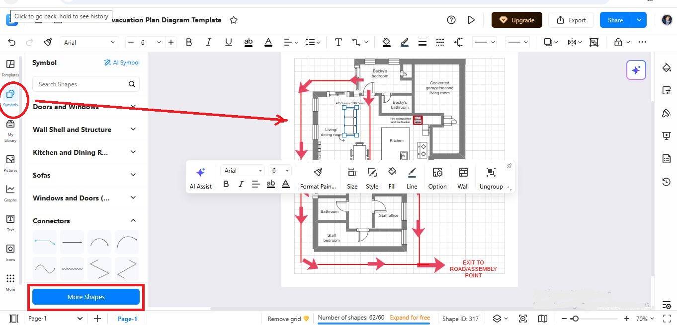The height and width of the screenshot is (325, 677).
Task: Toggle strikethrough text in the top toolbar
Action: point(249,42)
